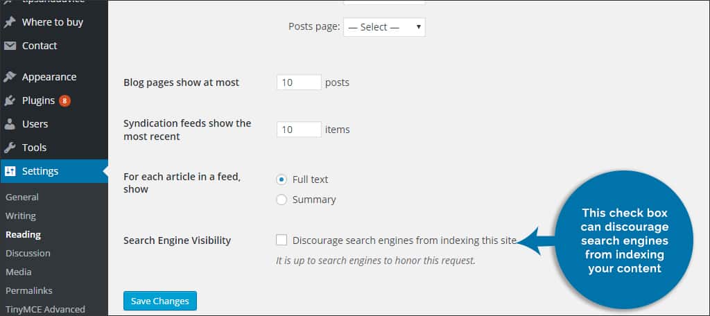The image size is (710, 316).
Task: Click the Syndication feeds items number field
Action: pyautogui.click(x=299, y=130)
